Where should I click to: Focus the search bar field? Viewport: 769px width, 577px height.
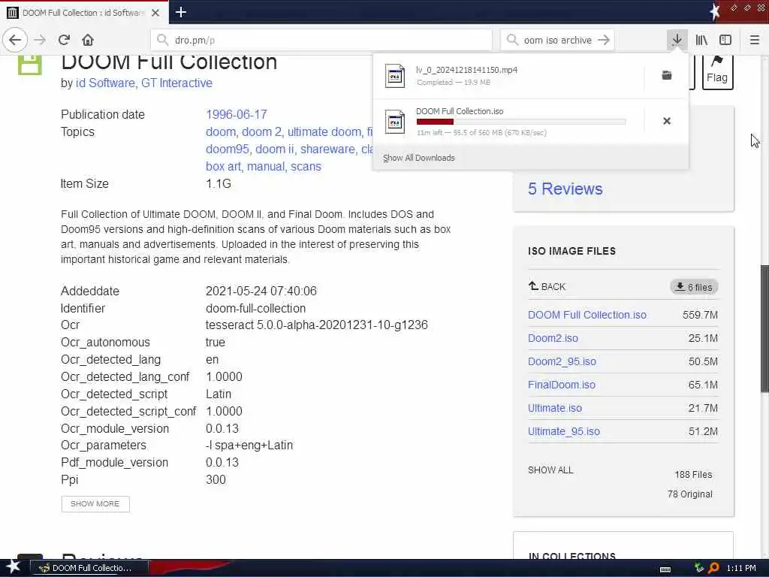pos(558,41)
